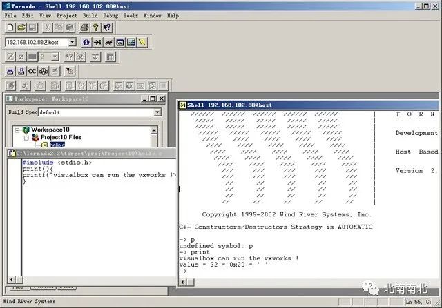Launch WindView yellow lightning icon
442x308 pixels.
coord(142,43)
